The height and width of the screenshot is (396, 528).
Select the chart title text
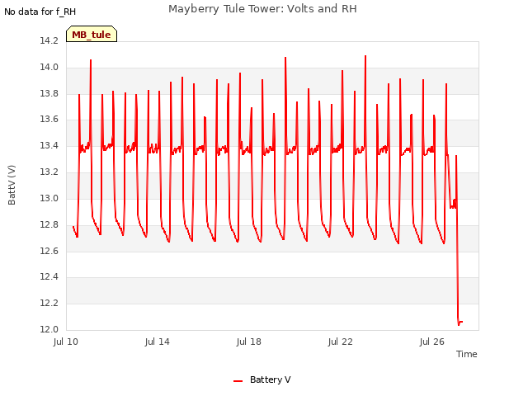(262, 9)
